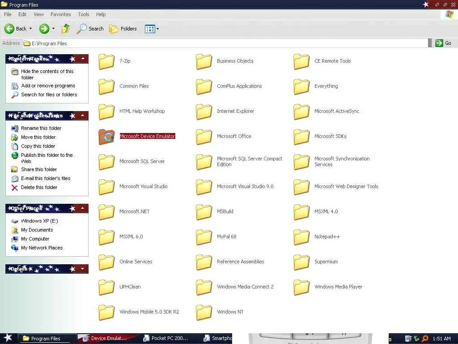Select the Everything folder icon

click(x=301, y=86)
